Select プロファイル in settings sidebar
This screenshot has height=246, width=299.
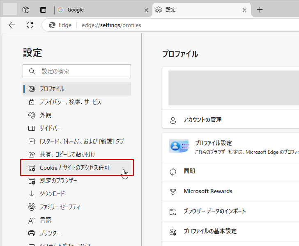pyautogui.click(x=77, y=89)
